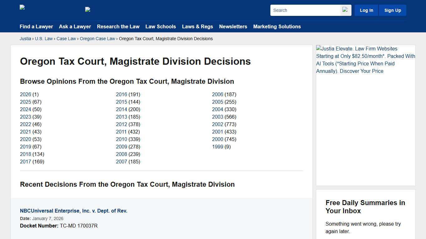The height and width of the screenshot is (239, 426).
Task: Open the Oregon Case Law breadcrumb
Action: [97, 39]
